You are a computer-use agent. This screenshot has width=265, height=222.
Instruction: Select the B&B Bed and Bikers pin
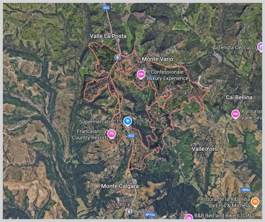click(189, 217)
